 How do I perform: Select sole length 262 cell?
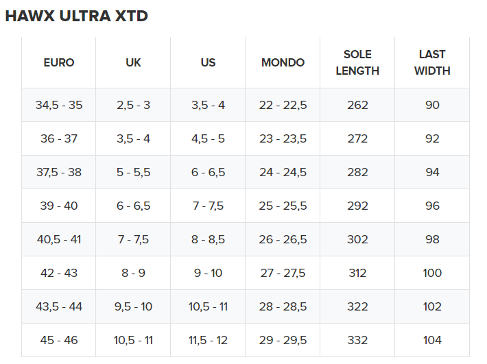coord(357,105)
